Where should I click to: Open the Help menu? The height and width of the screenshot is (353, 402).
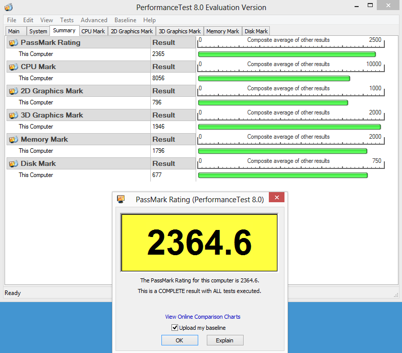tap(149, 20)
